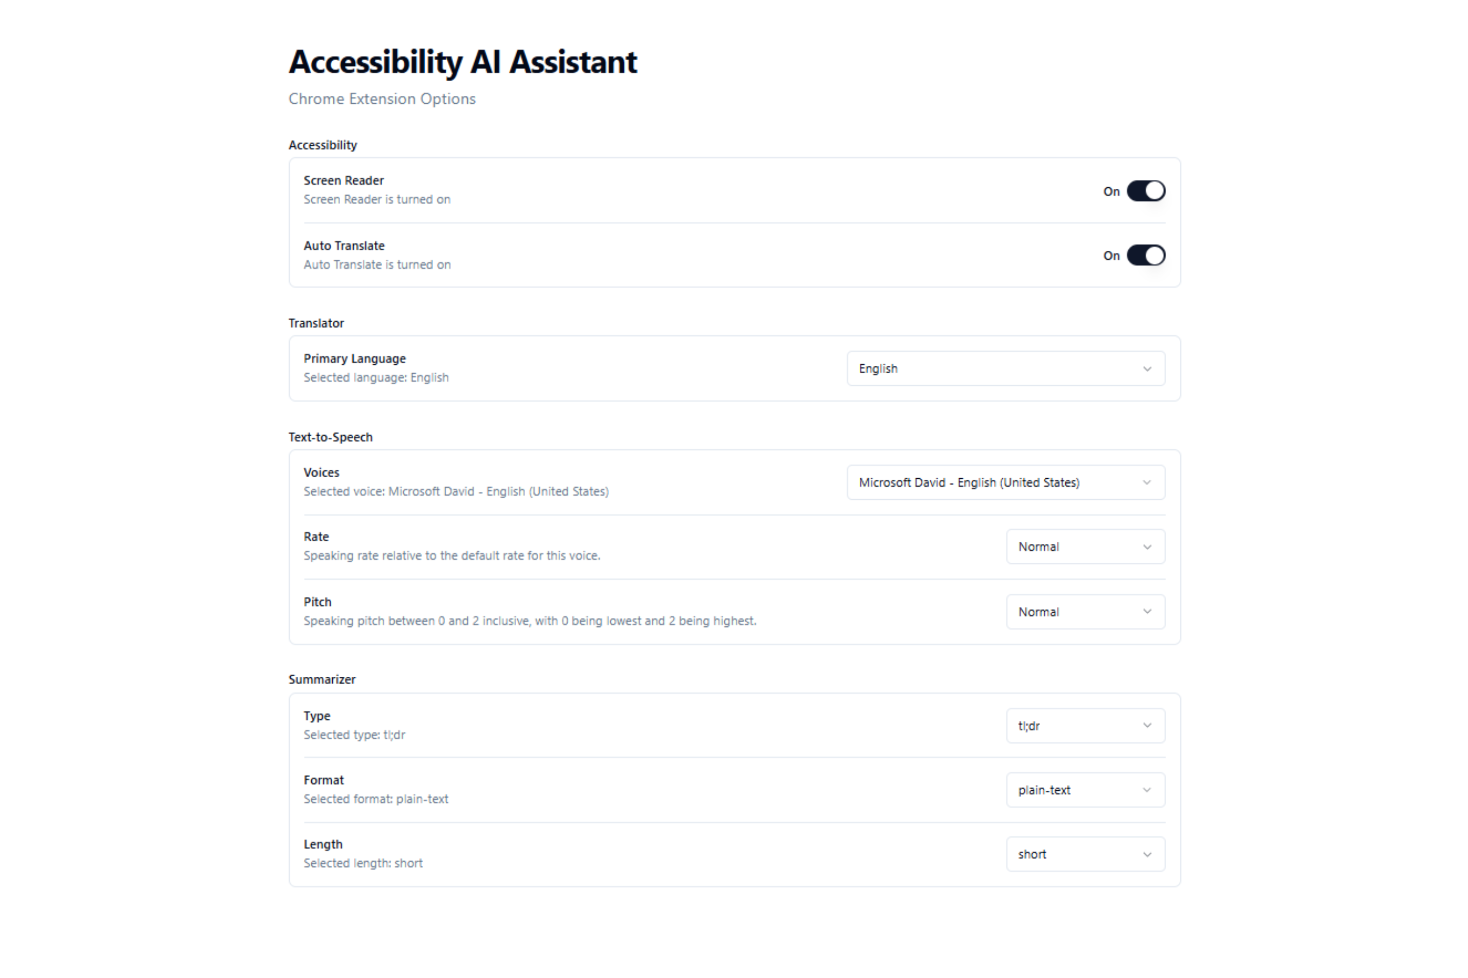
Task: Disable the Auto Translate switch
Action: tap(1146, 255)
